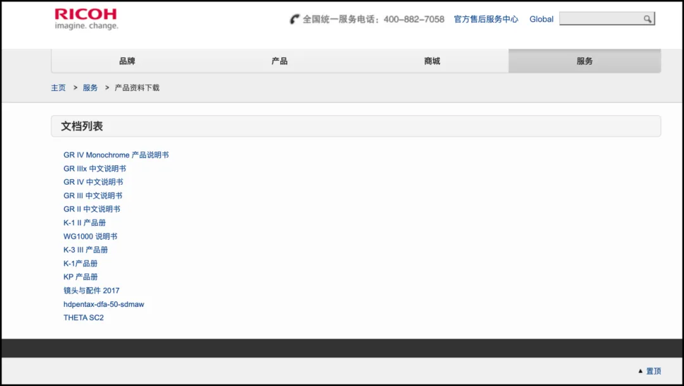Open KP 产品册 document
Viewport: 684px width, 386px height.
pos(80,277)
